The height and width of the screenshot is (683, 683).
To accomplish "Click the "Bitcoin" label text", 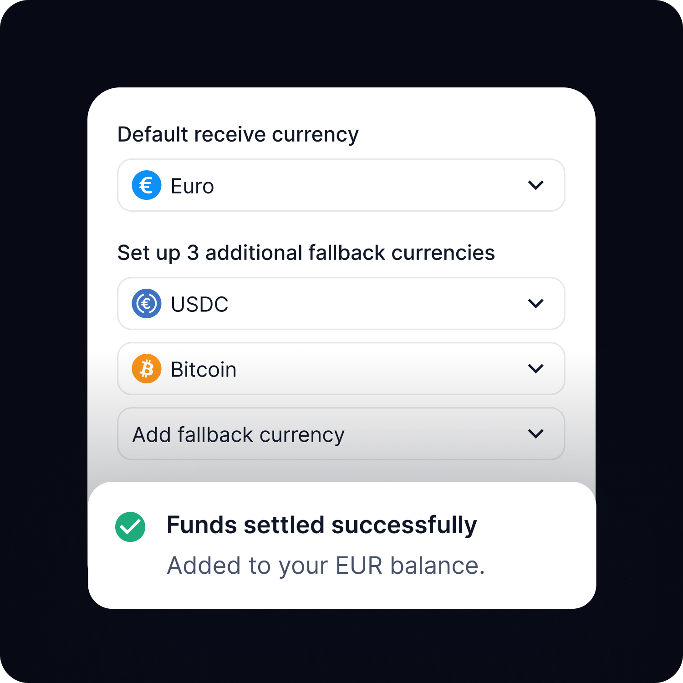I will click(204, 369).
